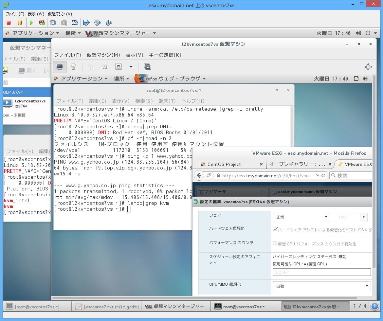Click the USB device connection icon
The height and width of the screenshot is (321, 383).
click(x=108, y=23)
